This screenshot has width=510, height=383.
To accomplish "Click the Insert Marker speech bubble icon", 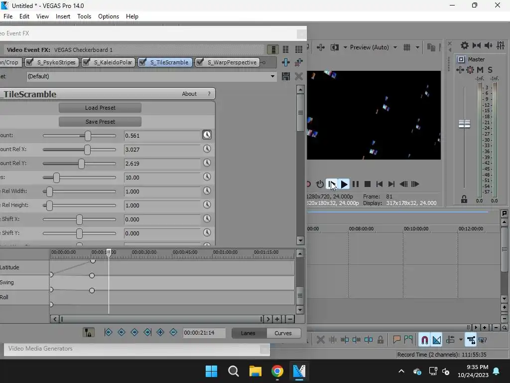I will click(x=396, y=340).
